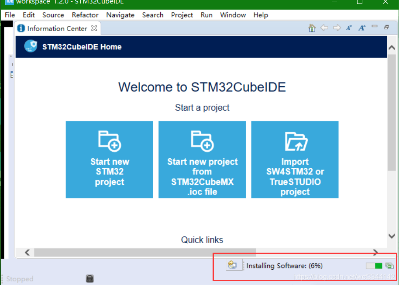Click the Quick links heading
Screen dimensions: 399x285
click(202, 240)
